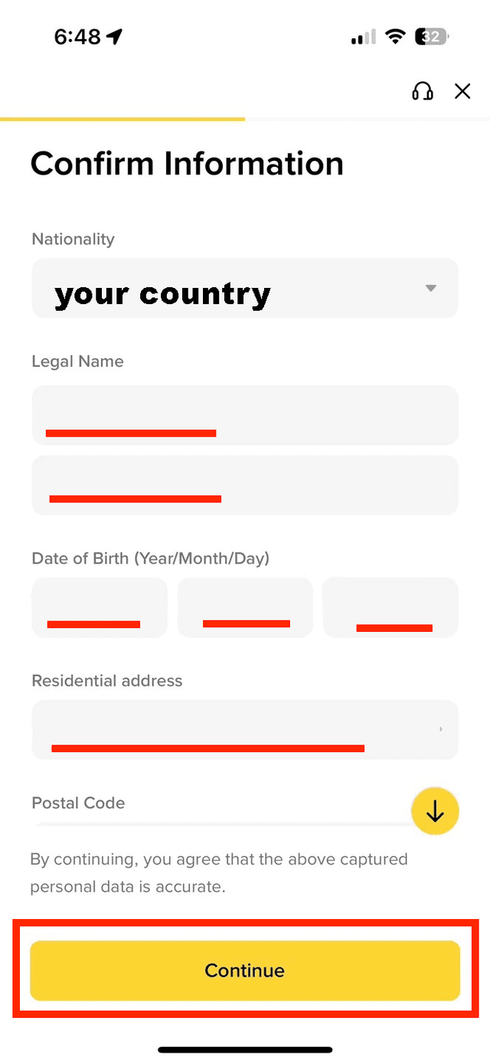Tap the Wi-Fi icon in status bar

[394, 36]
